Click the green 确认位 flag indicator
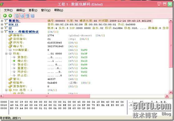Image resolution: width=174 pixels, height=121 pixels. click(14, 61)
